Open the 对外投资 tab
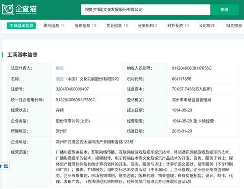This screenshot has height=189, width=244. [x=178, y=26]
